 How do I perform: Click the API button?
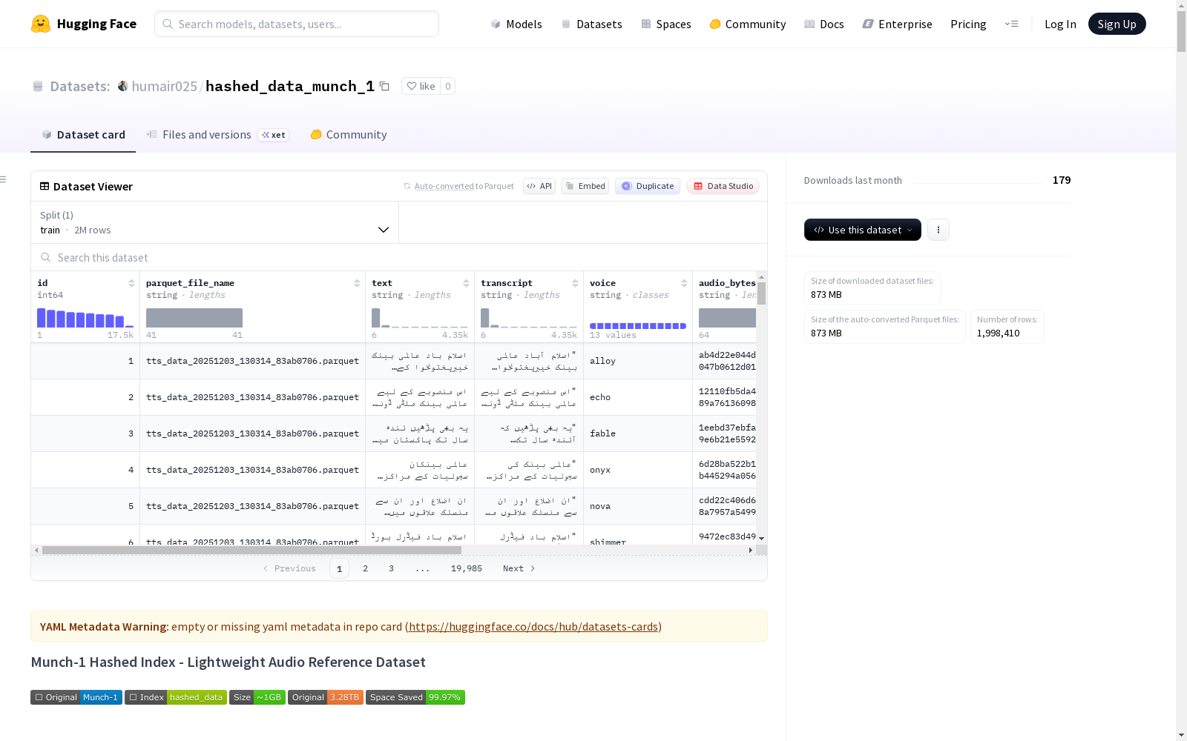[x=539, y=186]
